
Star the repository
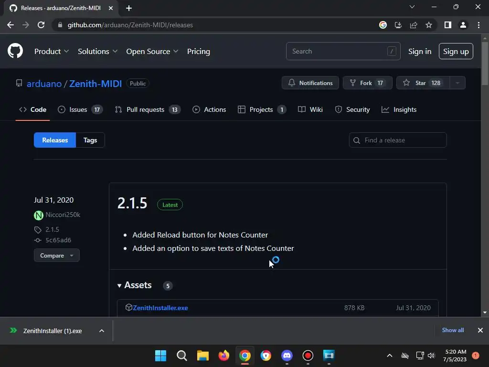click(x=423, y=83)
